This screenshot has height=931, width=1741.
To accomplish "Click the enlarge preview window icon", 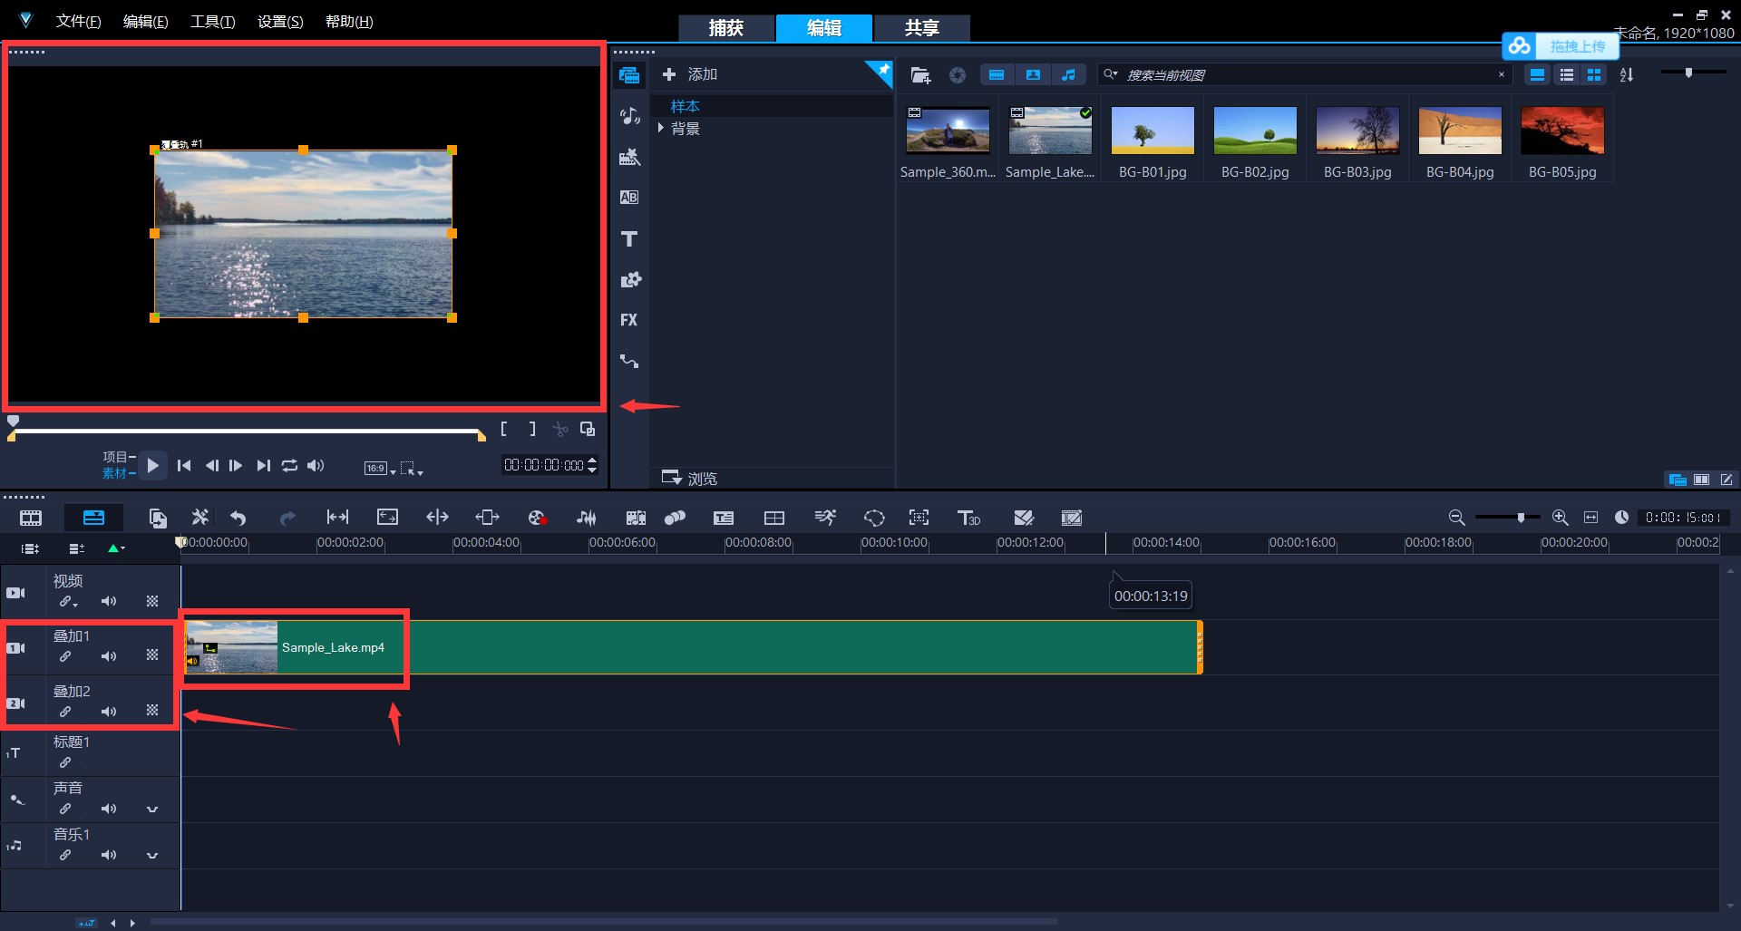I will tap(588, 429).
